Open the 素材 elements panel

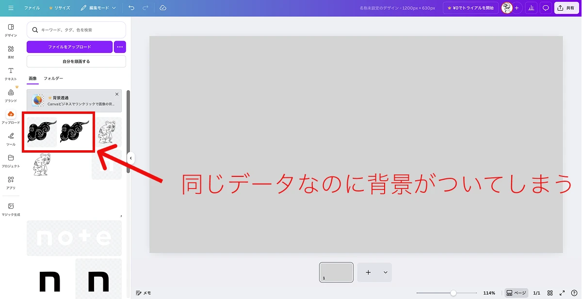pos(11,52)
